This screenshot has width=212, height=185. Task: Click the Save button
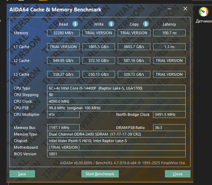[22, 174]
